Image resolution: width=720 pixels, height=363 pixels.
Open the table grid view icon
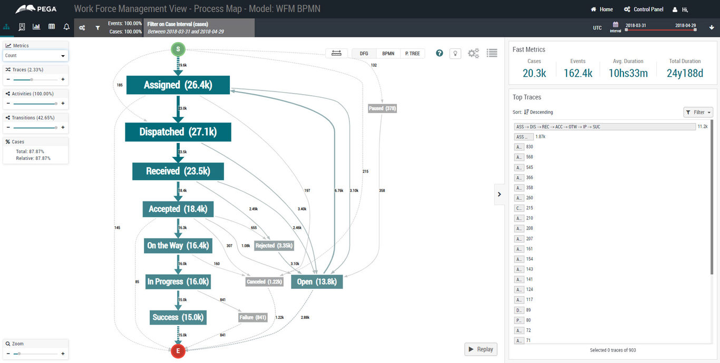[51, 27]
